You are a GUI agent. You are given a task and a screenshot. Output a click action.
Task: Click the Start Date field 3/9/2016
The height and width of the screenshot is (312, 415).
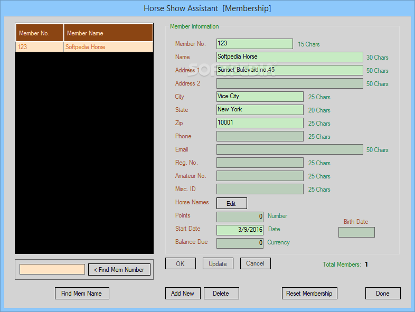240,230
